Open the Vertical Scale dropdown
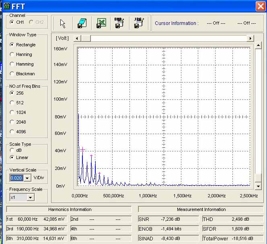 click(x=27, y=178)
